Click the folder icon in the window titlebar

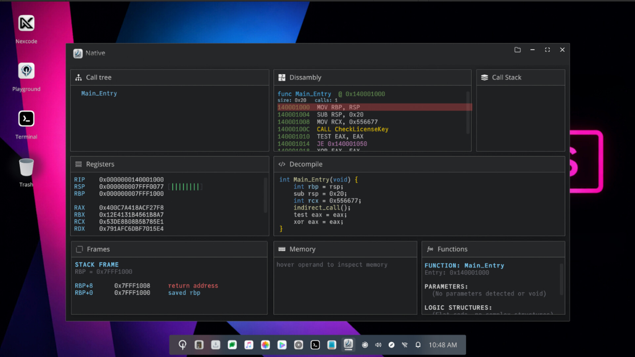518,50
